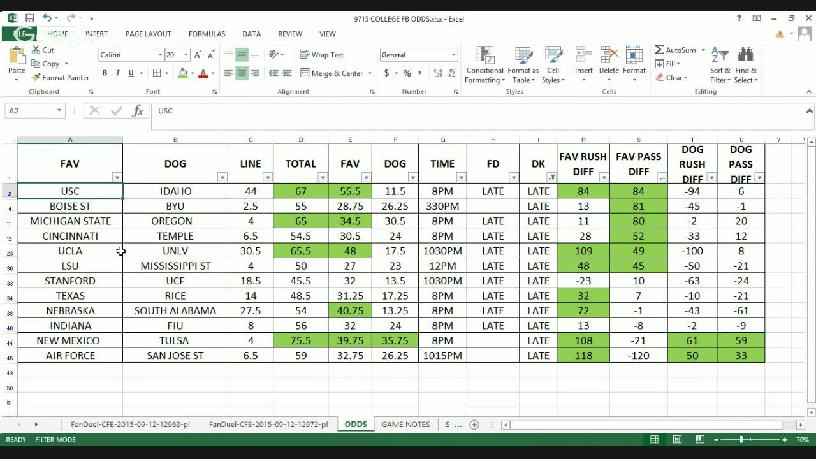Click zoom out minus button in status bar
Screen dimensions: 816x459
click(717, 440)
